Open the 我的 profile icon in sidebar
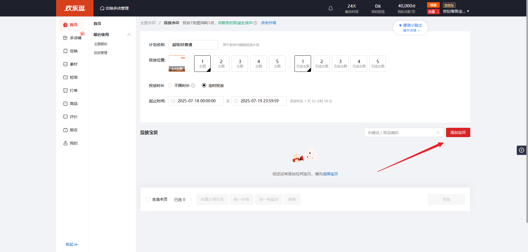The height and width of the screenshot is (252, 528). click(x=65, y=143)
